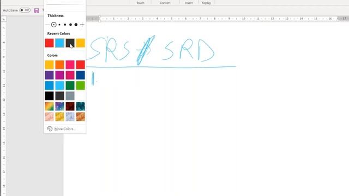Click the color wheel icon beside More Colors
349x196 pixels.
[x=50, y=129]
